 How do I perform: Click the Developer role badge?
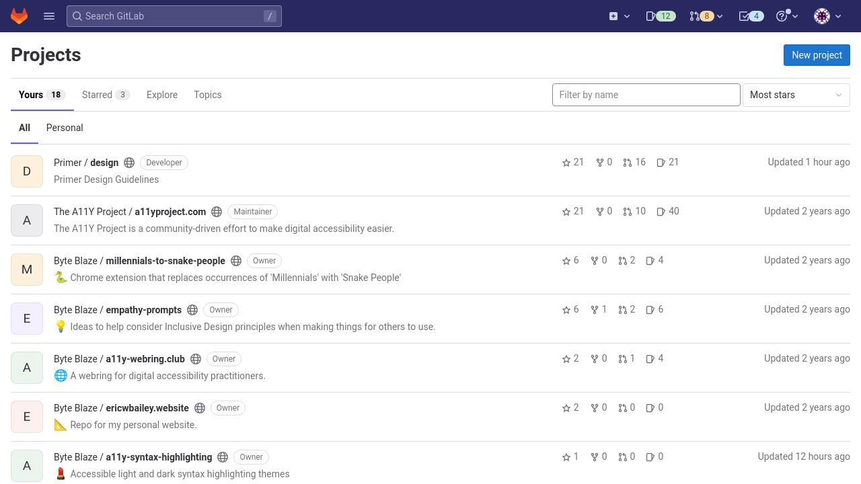coord(164,163)
